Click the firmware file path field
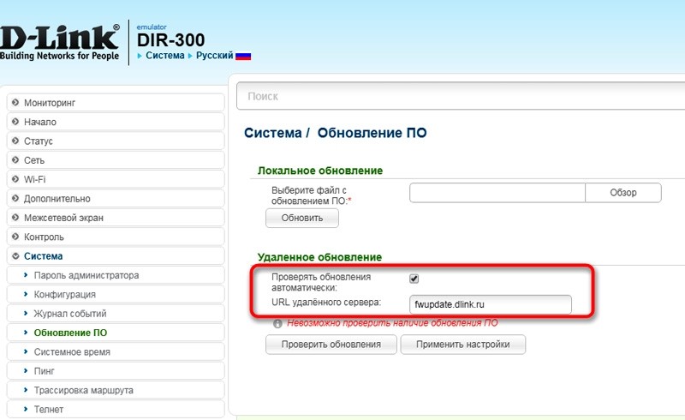This screenshot has height=420, width=685. click(x=497, y=193)
